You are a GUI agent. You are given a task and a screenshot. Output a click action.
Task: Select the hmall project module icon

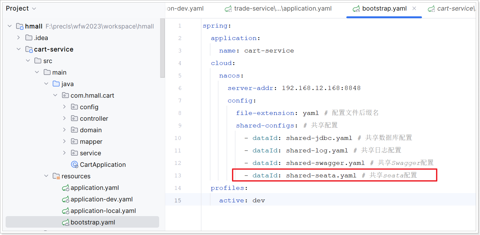click(20, 26)
